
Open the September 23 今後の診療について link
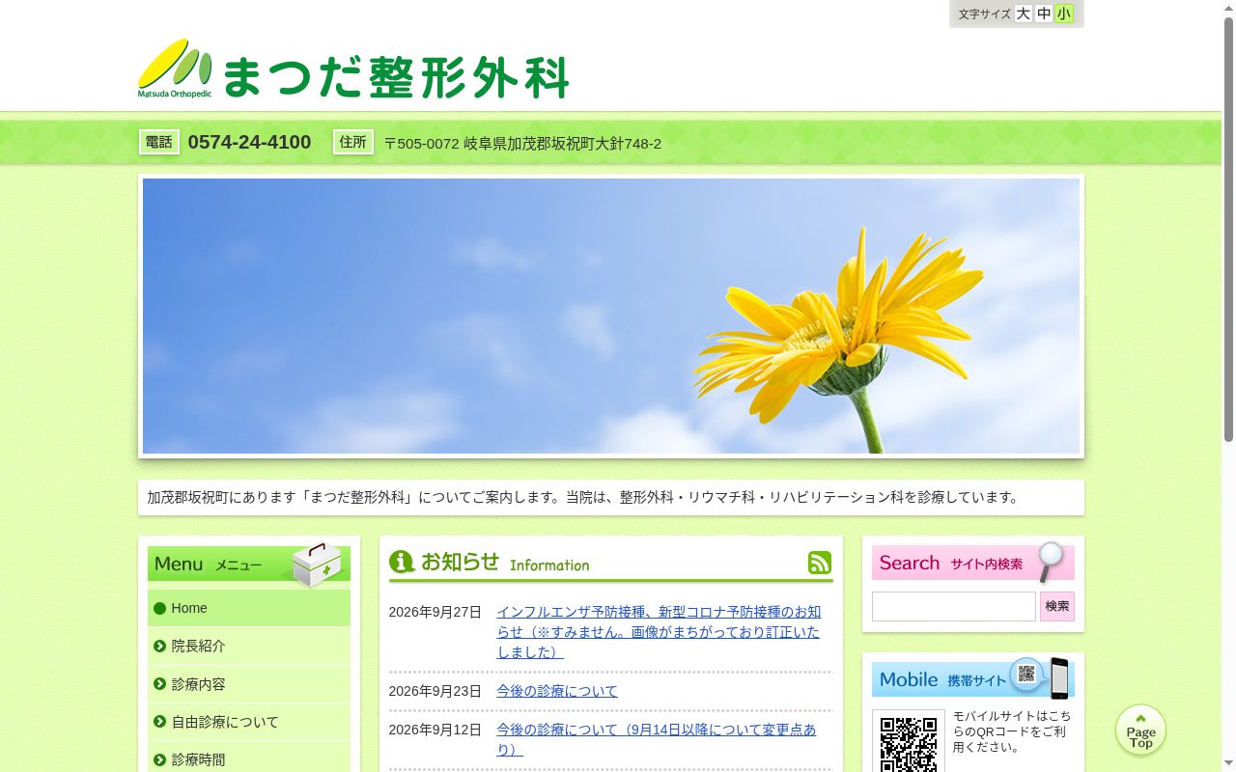pyautogui.click(x=557, y=691)
